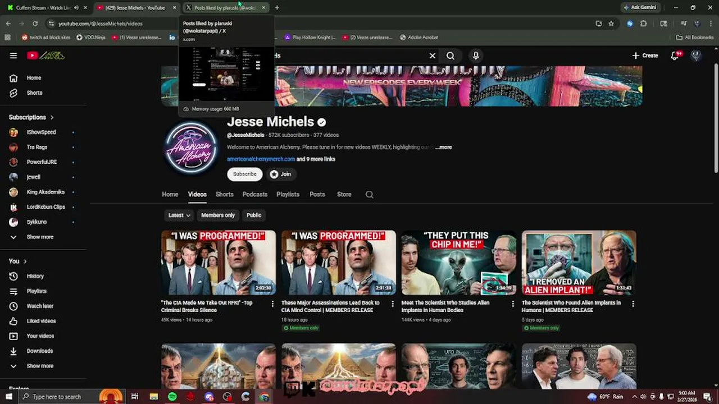Image resolution: width=719 pixels, height=404 pixels.
Task: Click the YouTube logo
Action: click(45, 56)
